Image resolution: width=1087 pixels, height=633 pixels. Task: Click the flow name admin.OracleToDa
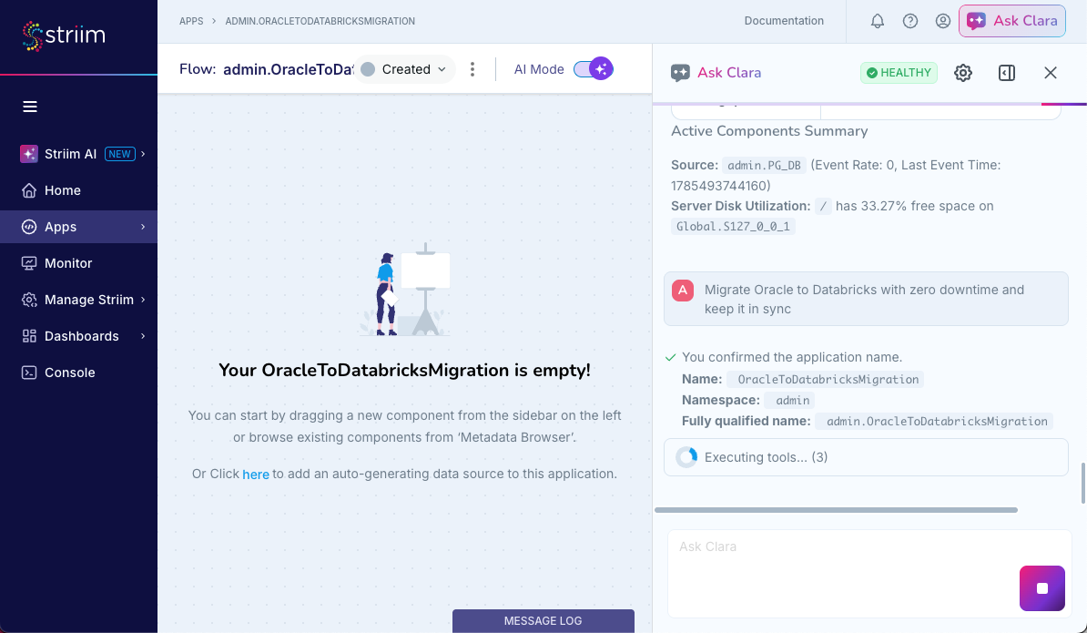pos(289,69)
